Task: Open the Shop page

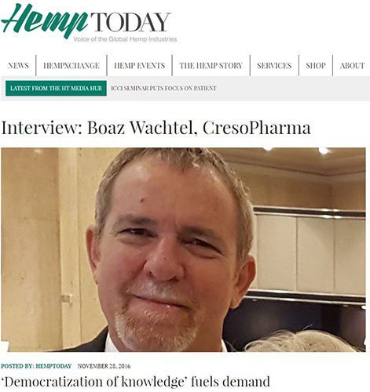Action: click(316, 65)
